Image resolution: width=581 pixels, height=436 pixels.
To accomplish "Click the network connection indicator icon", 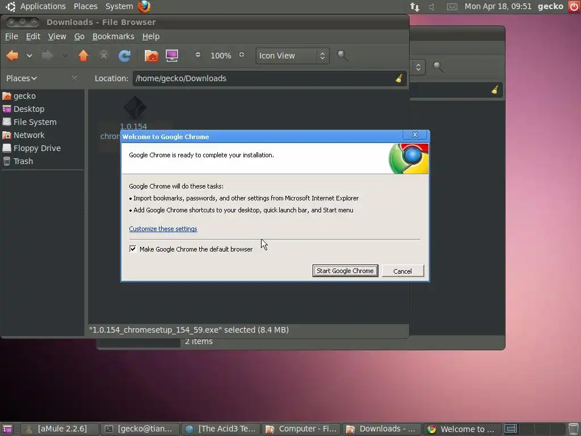I will (415, 7).
